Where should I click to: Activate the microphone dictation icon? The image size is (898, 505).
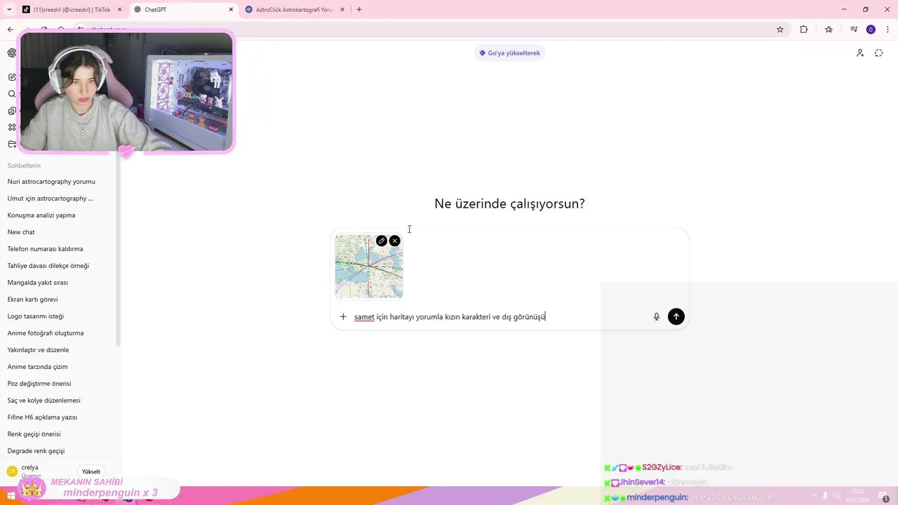tap(657, 316)
